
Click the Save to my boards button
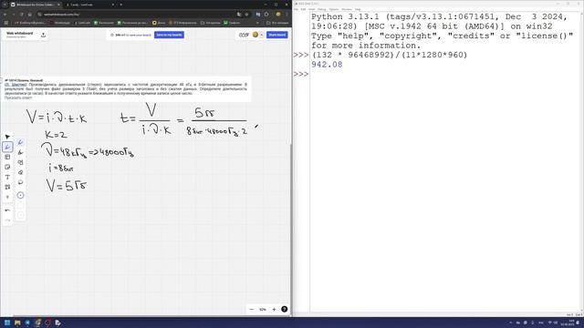169,35
